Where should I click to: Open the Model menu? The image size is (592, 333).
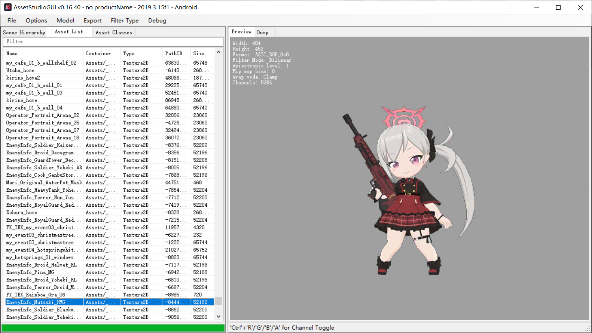(65, 21)
